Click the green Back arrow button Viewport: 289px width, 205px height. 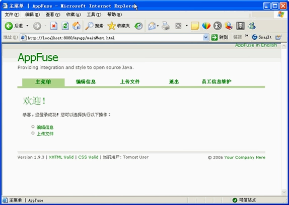9,26
